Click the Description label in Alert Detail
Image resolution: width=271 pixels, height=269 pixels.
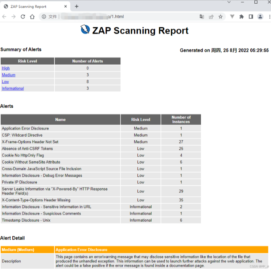coord(11,261)
